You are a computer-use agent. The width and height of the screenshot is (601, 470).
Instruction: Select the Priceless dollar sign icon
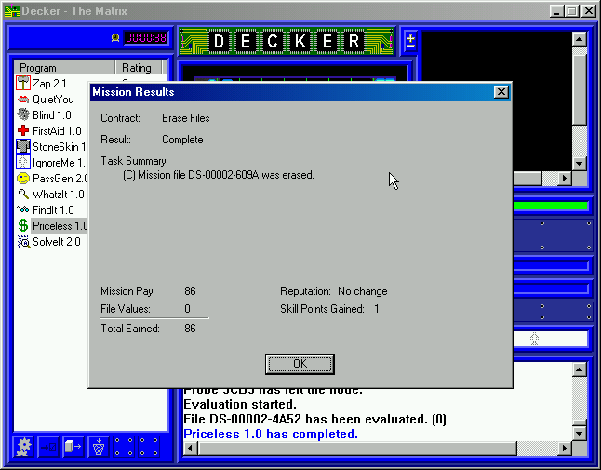click(23, 225)
